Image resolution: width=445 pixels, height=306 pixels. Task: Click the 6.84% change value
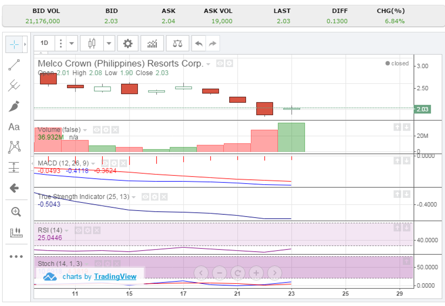pyautogui.click(x=394, y=21)
